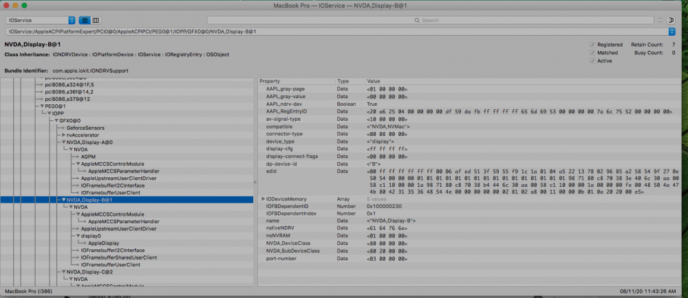The height and width of the screenshot is (298, 688).
Task: Switch to column browser view icon
Action: tap(95, 21)
